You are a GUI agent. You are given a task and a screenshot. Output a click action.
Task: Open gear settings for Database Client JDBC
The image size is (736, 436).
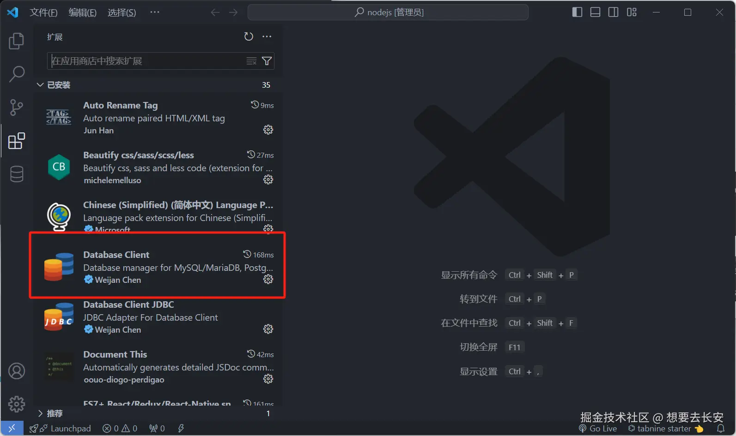point(268,329)
